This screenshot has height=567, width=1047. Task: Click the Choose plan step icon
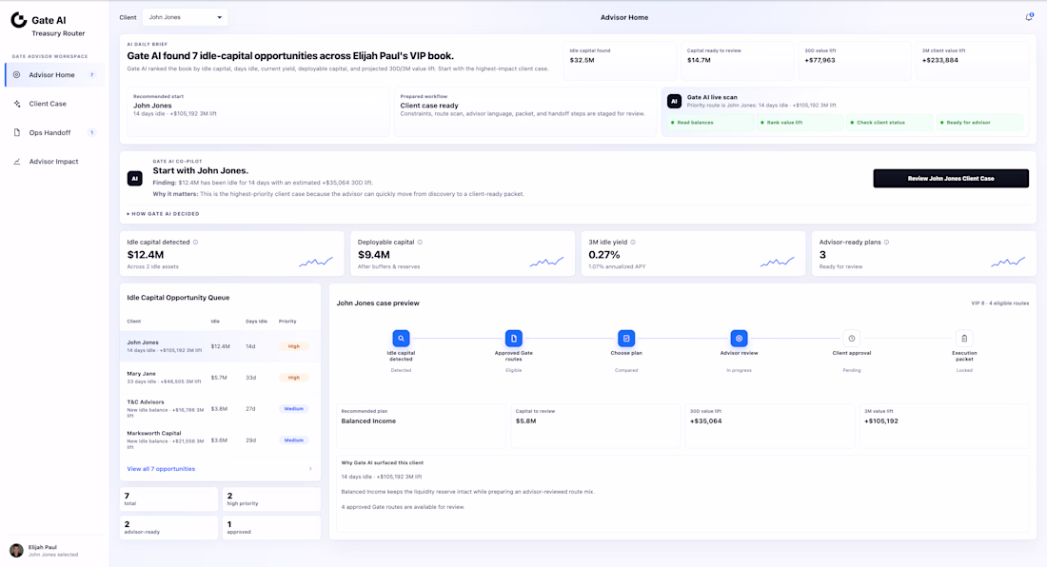(626, 338)
